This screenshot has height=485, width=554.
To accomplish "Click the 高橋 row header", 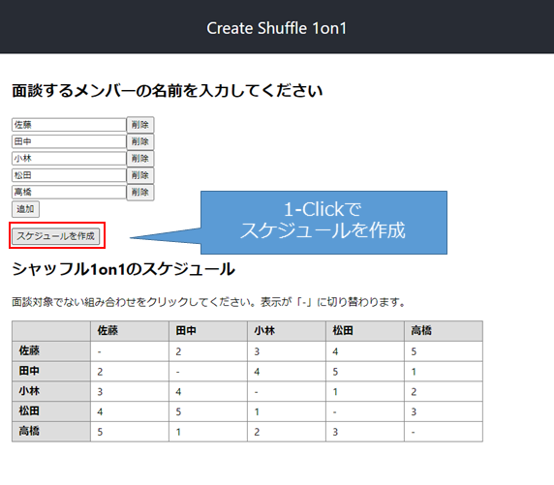I will 51,432.
